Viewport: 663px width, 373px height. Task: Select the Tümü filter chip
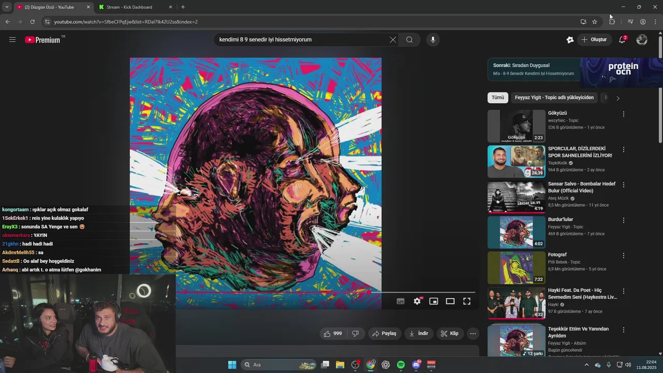(498, 97)
